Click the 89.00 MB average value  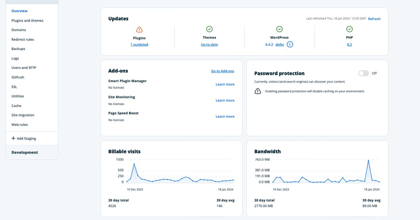pyautogui.click(x=370, y=206)
